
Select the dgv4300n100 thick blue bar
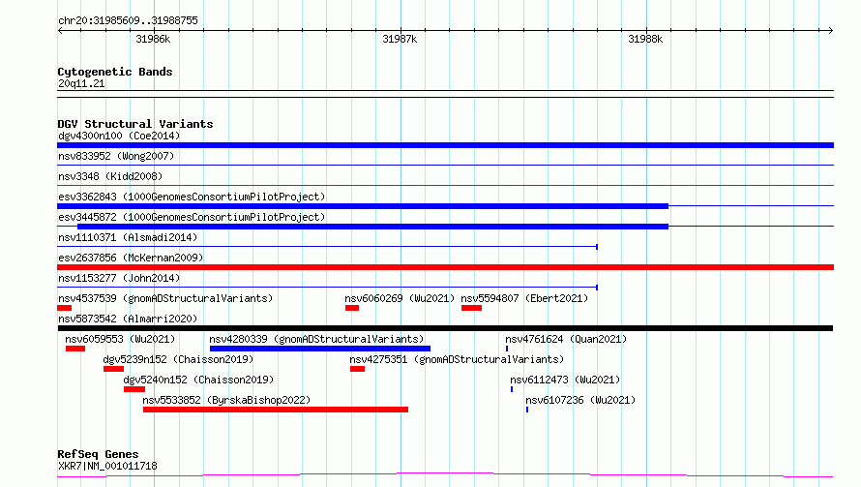(445, 145)
